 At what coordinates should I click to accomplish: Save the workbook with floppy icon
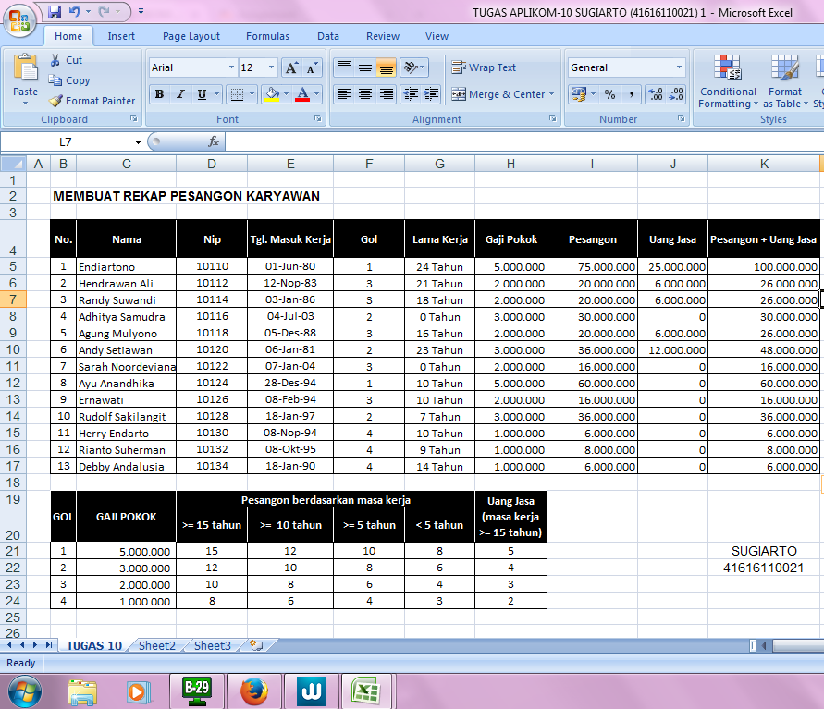point(55,11)
